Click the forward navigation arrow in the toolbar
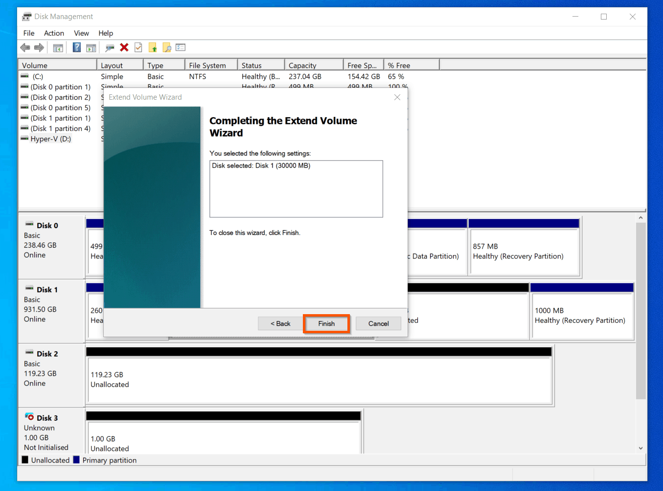This screenshot has width=663, height=491. (x=39, y=47)
